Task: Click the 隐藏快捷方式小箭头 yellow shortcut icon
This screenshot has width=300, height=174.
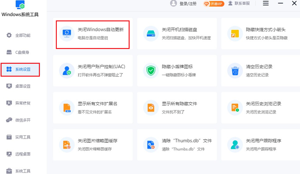Action: (235, 34)
